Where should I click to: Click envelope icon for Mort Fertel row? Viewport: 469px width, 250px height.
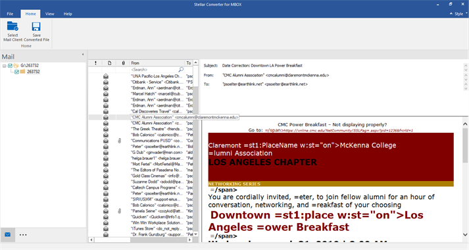(x=106, y=164)
